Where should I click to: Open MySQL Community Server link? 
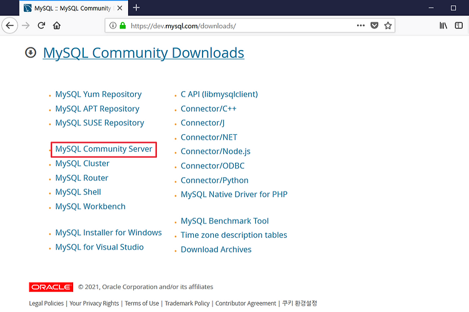click(104, 149)
